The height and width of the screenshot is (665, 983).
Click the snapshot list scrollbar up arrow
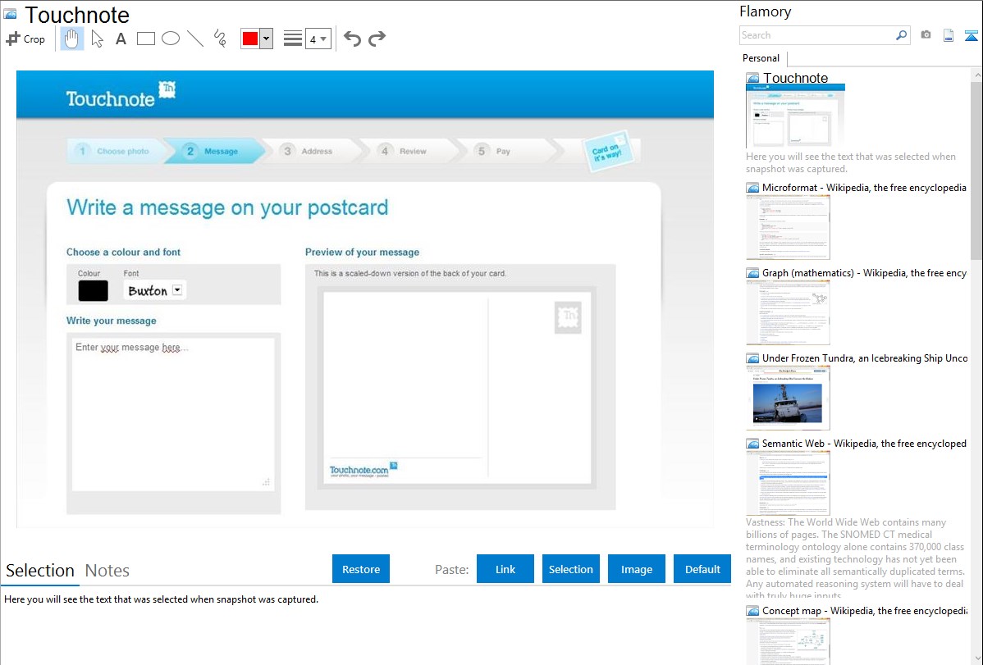click(x=976, y=75)
